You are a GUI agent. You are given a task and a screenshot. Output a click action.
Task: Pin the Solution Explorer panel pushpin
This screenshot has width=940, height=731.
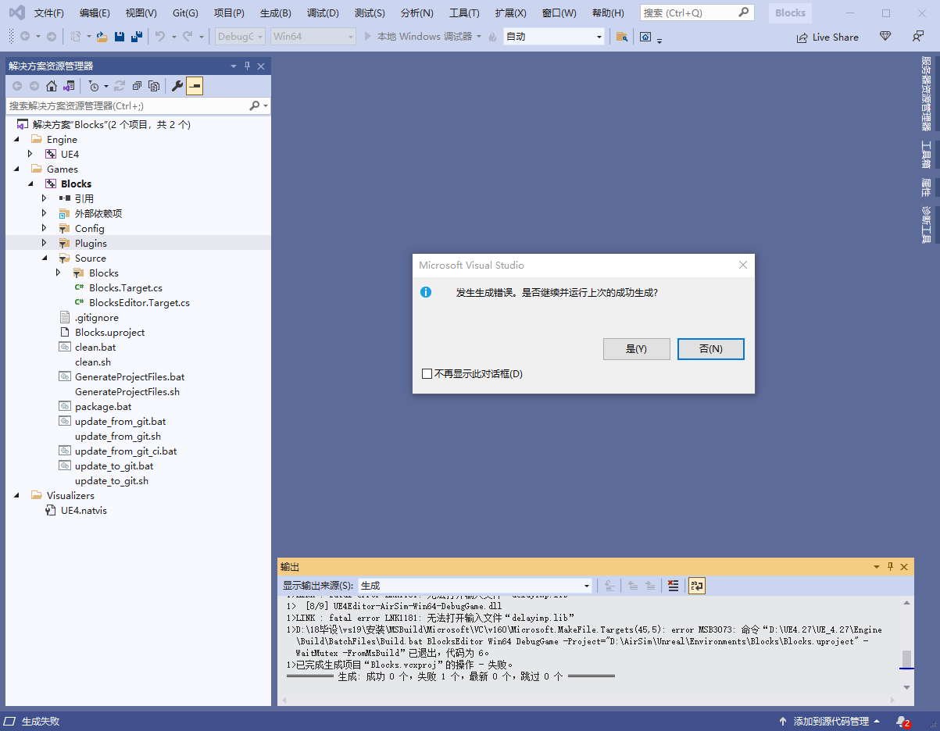247,66
